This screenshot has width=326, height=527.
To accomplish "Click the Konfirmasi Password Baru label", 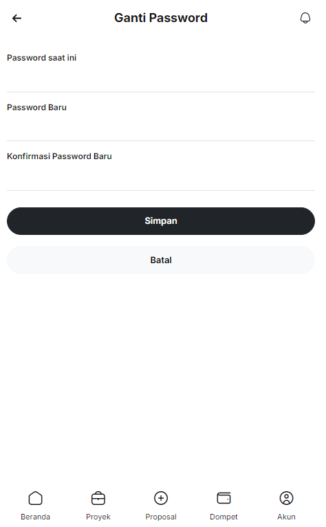I will pos(60,158).
